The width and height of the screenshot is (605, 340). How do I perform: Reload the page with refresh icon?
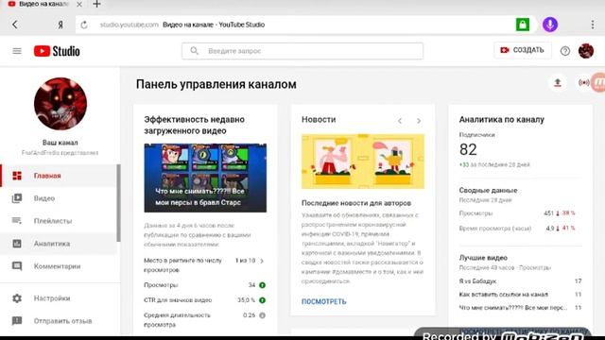84,25
